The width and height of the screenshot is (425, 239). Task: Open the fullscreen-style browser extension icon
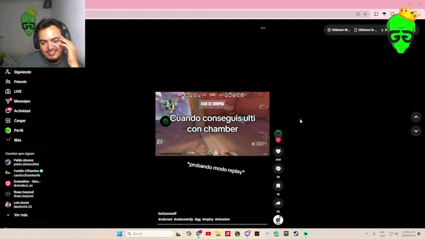click(376, 14)
